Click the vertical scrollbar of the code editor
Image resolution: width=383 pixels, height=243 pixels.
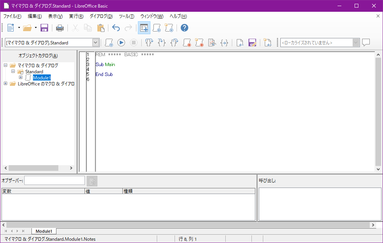378,114
